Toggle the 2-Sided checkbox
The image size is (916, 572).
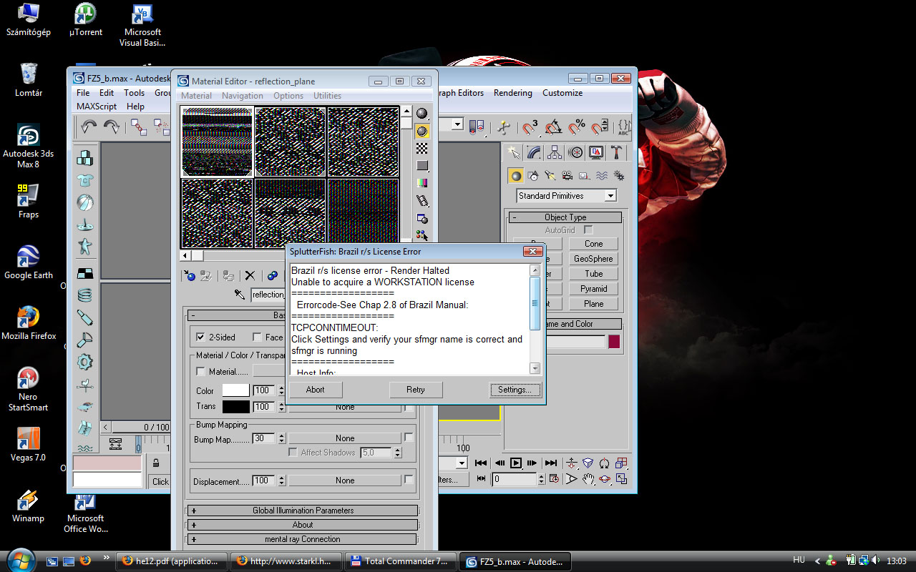click(x=200, y=337)
